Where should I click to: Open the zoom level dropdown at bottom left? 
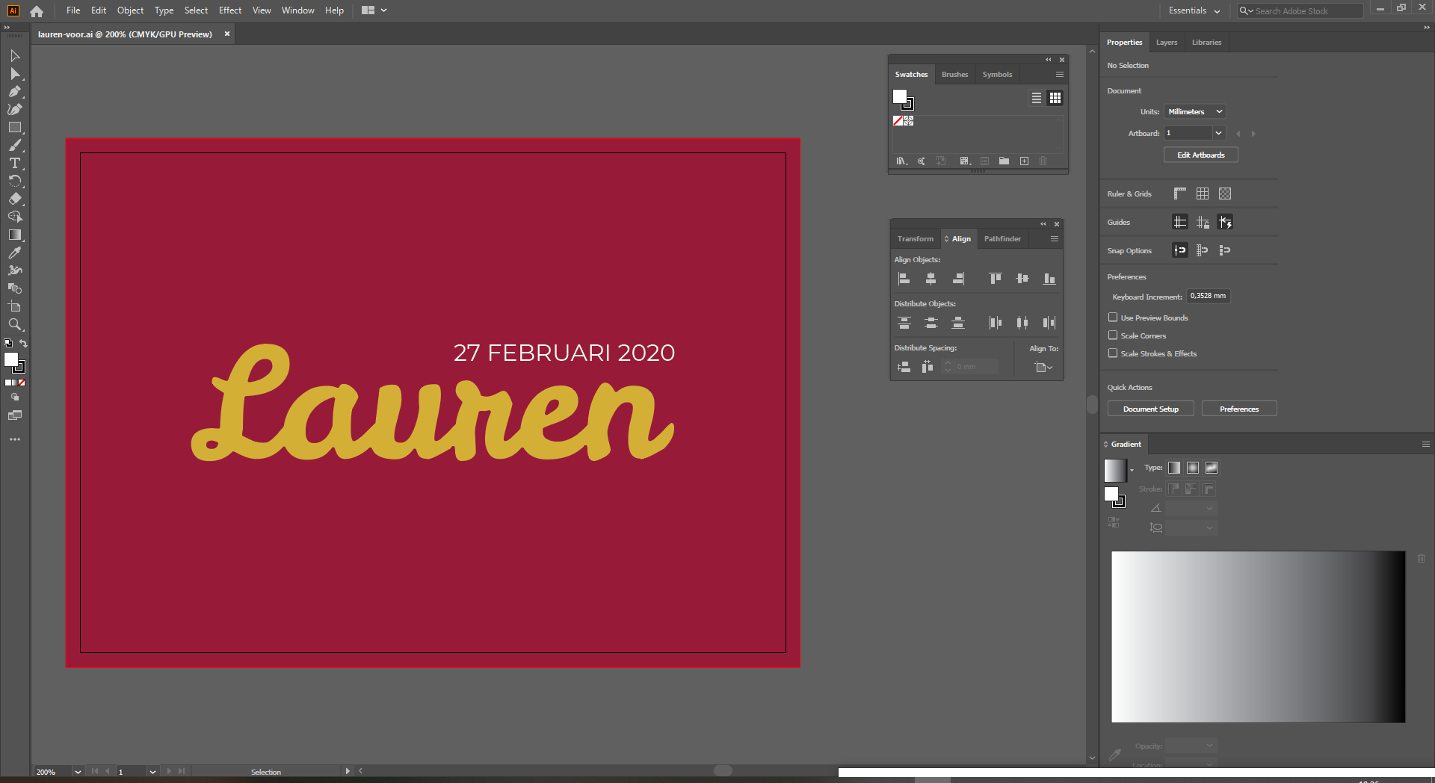click(78, 772)
